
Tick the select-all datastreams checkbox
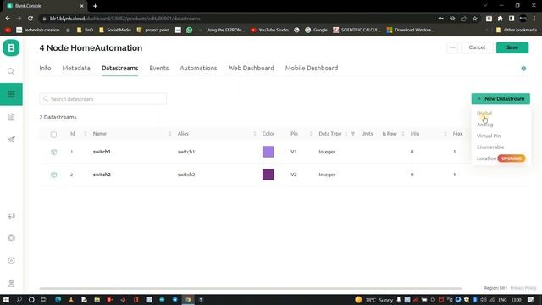point(53,134)
